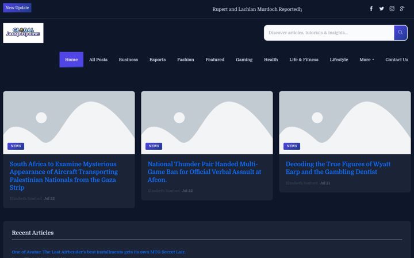Open the Facebook social icon
Image resolution: width=414 pixels, height=258 pixels.
pos(371,9)
